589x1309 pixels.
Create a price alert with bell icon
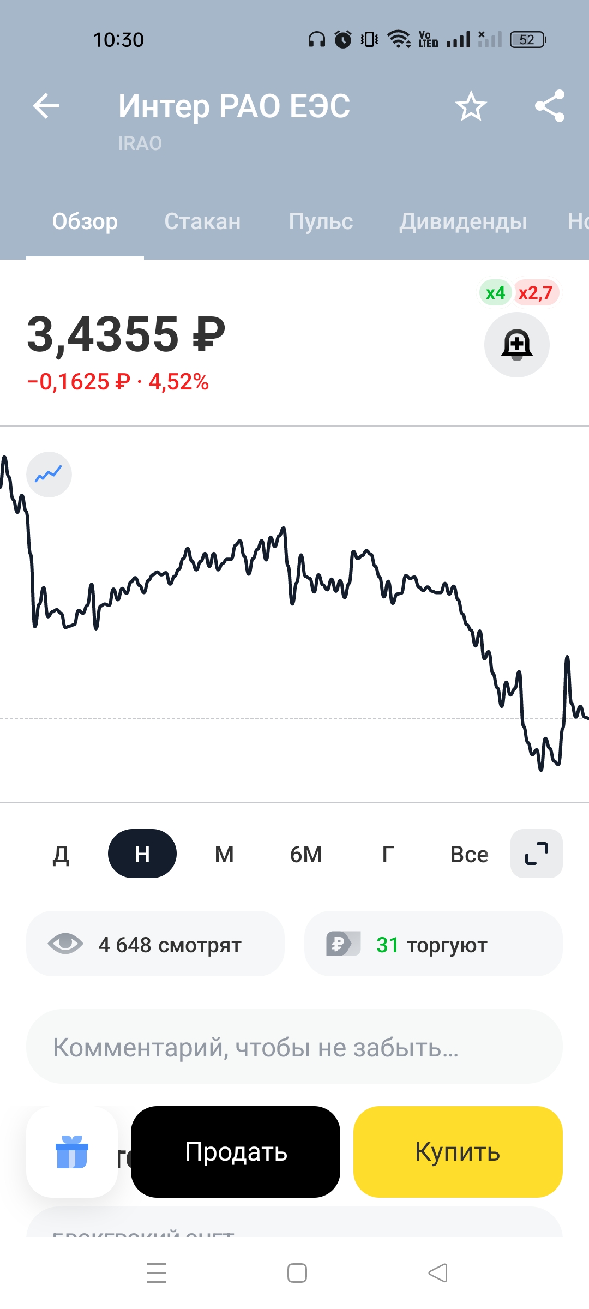(516, 345)
